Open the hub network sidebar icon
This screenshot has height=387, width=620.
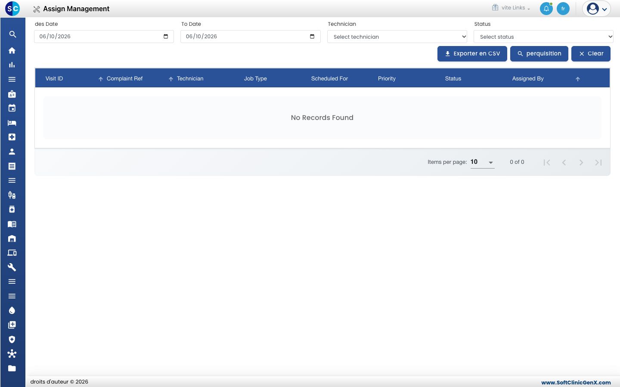coord(12,354)
